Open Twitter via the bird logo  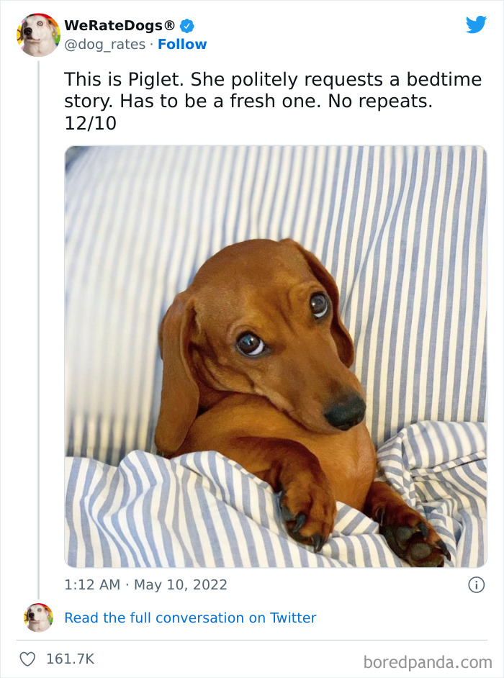click(x=477, y=25)
